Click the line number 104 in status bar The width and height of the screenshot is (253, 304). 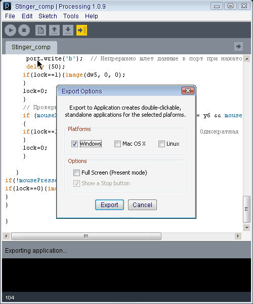coord(10,298)
